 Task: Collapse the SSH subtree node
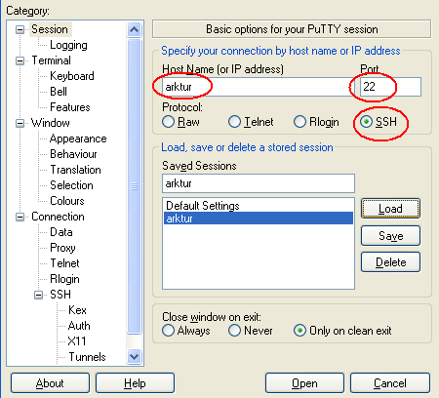[38, 295]
